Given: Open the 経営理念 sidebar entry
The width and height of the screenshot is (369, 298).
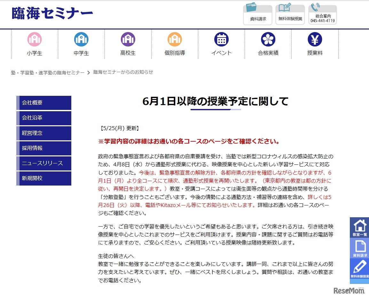Looking at the screenshot, I should [x=43, y=133].
